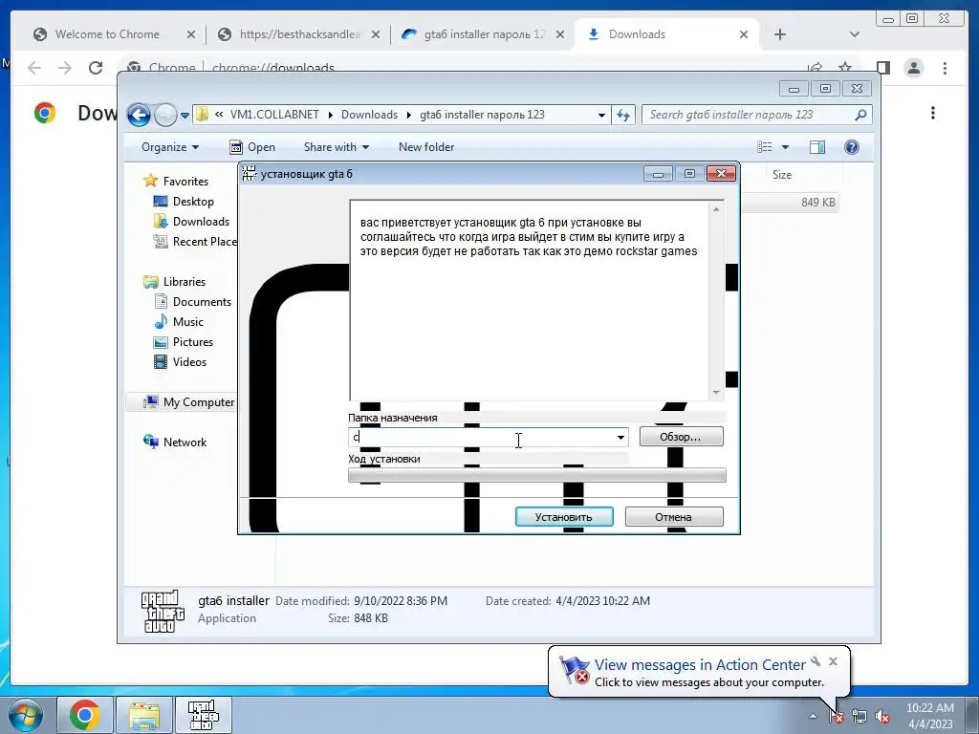
Task: Select Favorites in the navigation pane
Action: [185, 181]
